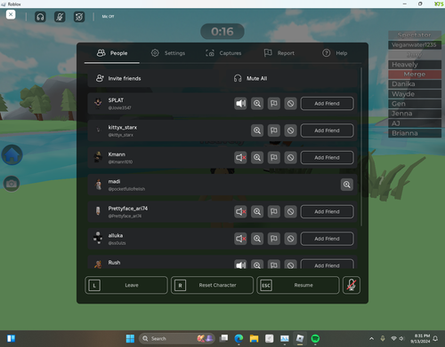Report alluka using the flag icon
Viewport: 445px width, 347px height.
pos(274,239)
